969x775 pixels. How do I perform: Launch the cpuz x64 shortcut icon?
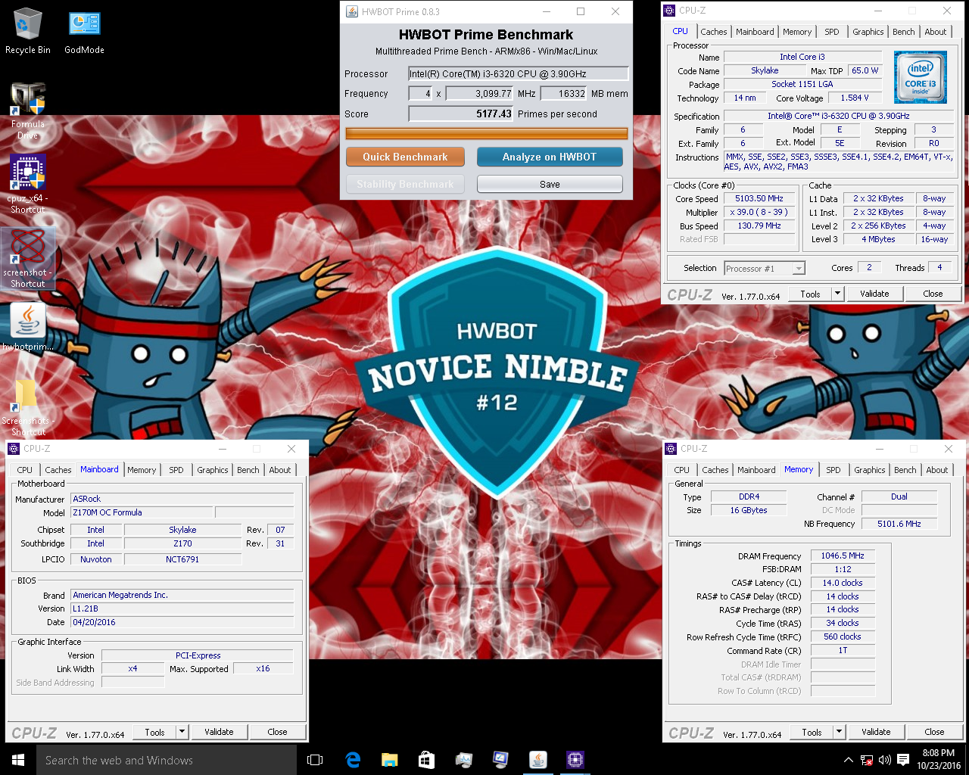(x=28, y=184)
